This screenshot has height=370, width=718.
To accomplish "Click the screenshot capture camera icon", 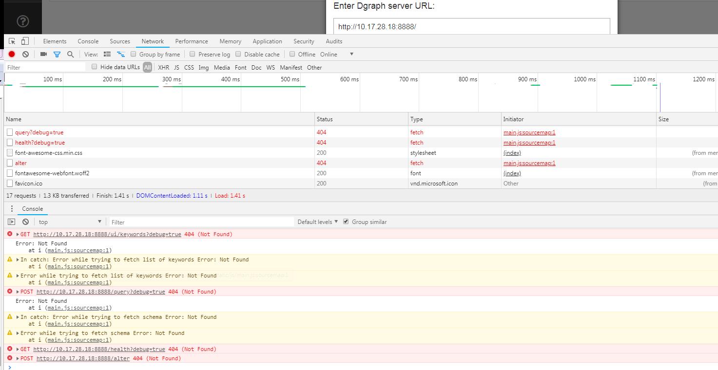I will pyautogui.click(x=43, y=54).
